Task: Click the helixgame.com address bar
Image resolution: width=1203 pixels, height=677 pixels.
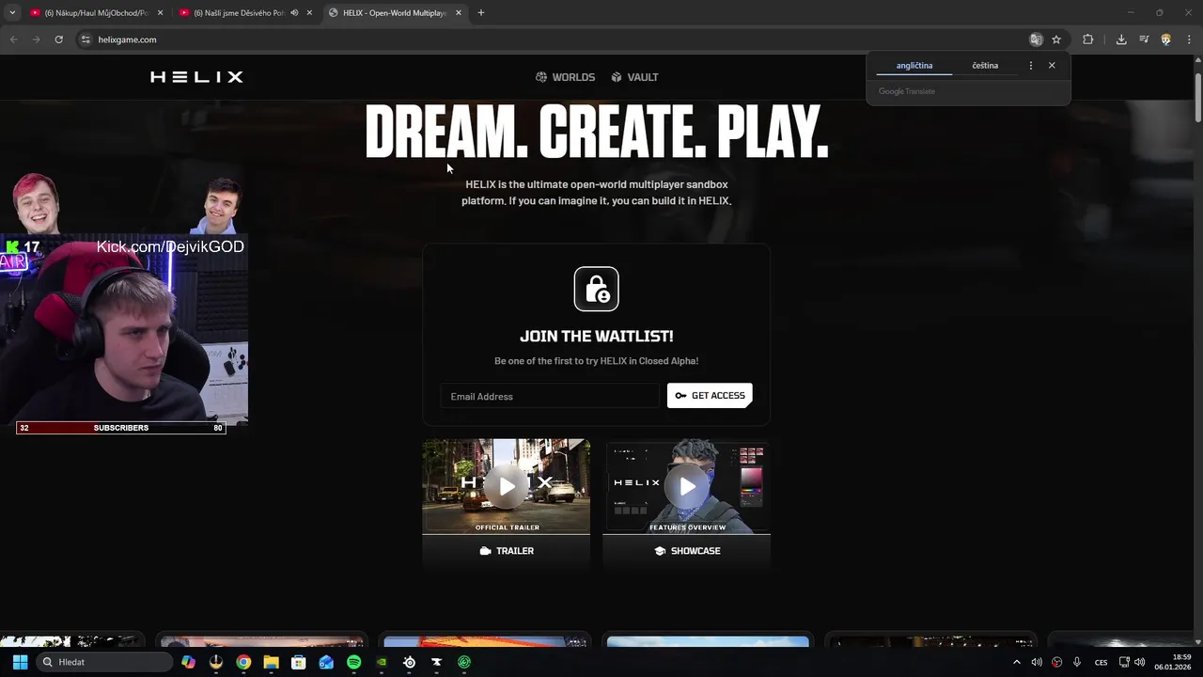Action: click(x=555, y=39)
